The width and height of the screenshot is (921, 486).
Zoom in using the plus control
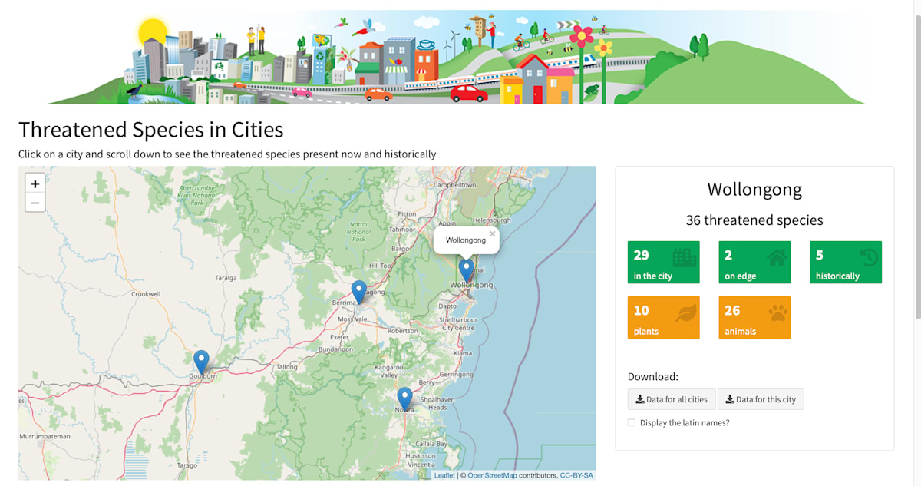[35, 184]
